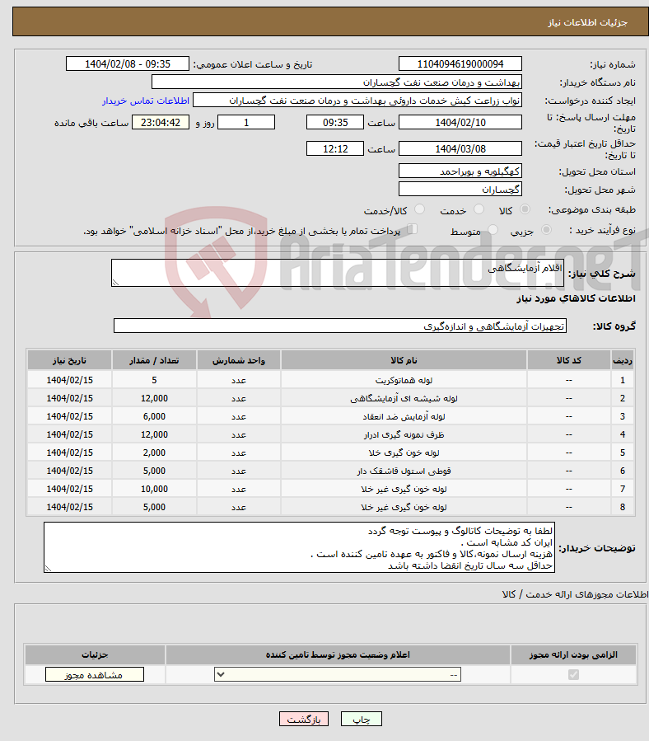Select the کالا radio button
This screenshot has height=741, width=649.
click(x=525, y=209)
